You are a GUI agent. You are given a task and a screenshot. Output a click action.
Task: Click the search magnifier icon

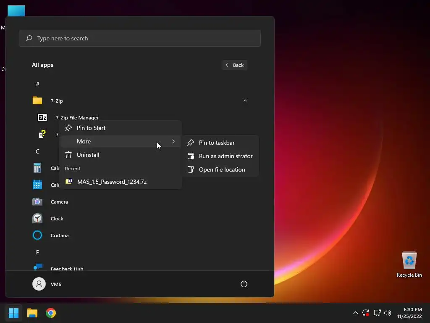(x=29, y=38)
